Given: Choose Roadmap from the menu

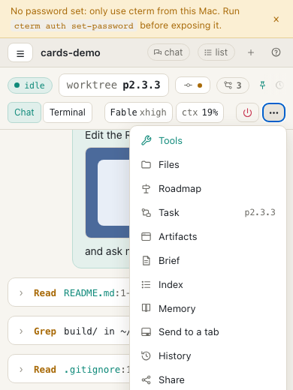Looking at the screenshot, I should pos(208,189).
